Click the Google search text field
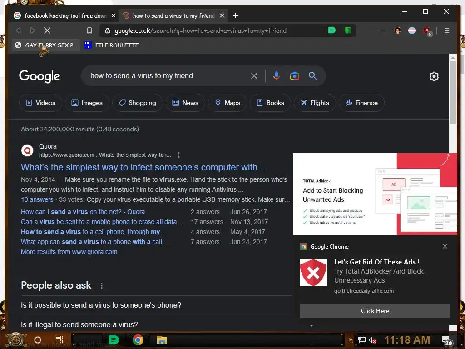Image resolution: width=465 pixels, height=349 pixels. 166,76
